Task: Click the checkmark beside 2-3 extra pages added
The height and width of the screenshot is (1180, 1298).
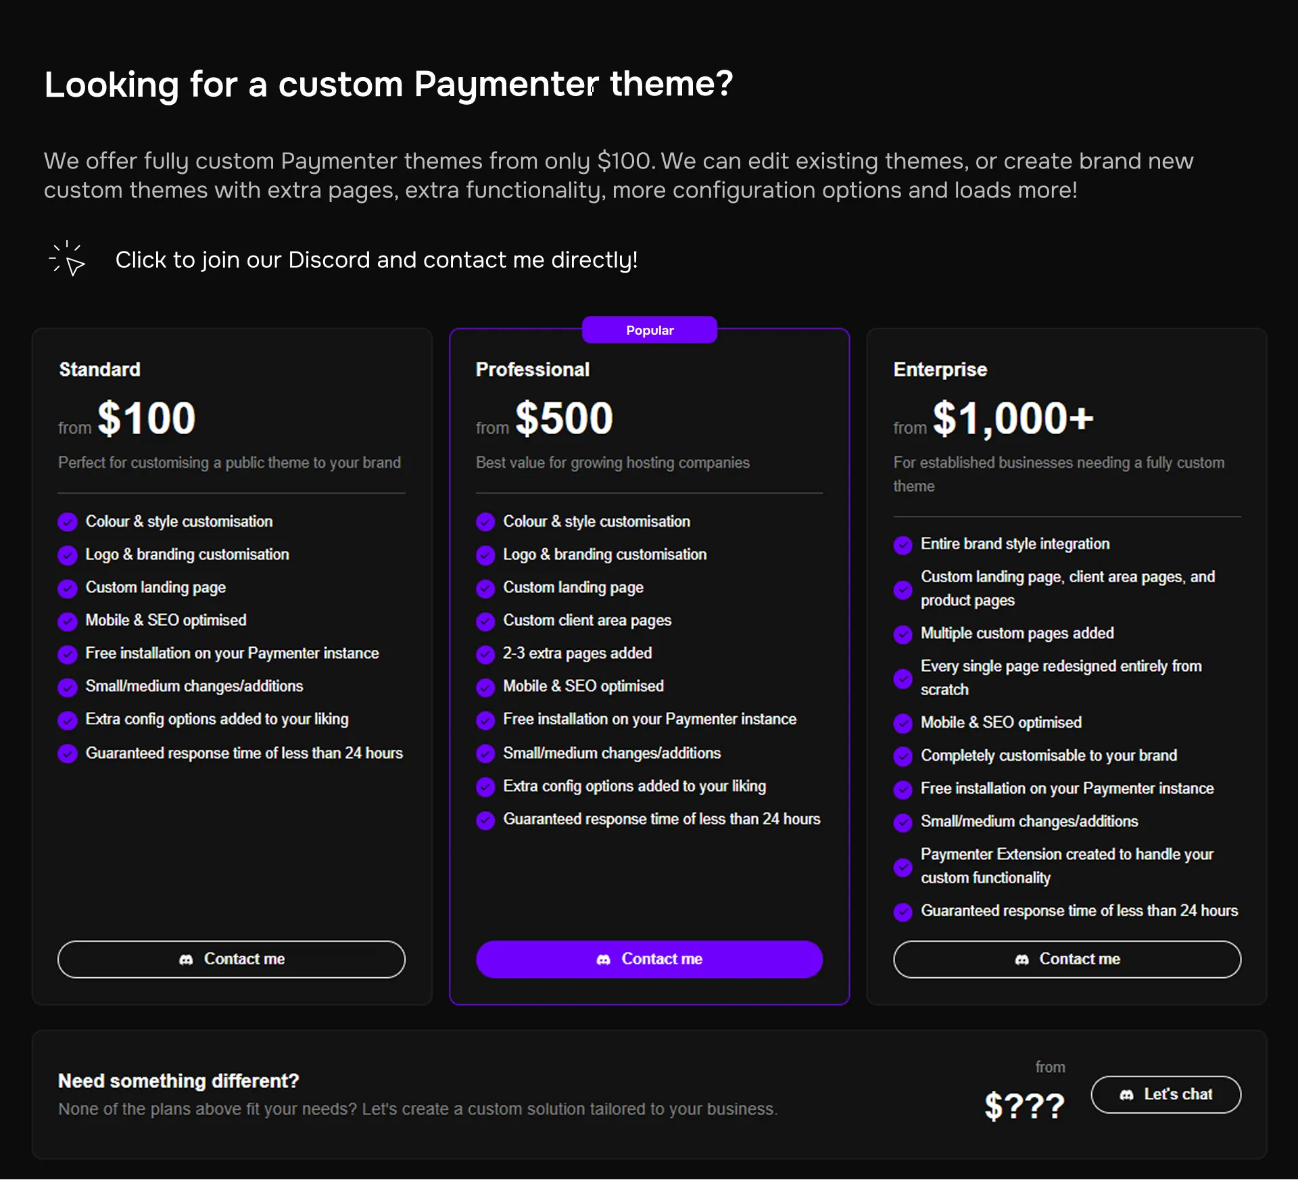Action: coord(485,654)
